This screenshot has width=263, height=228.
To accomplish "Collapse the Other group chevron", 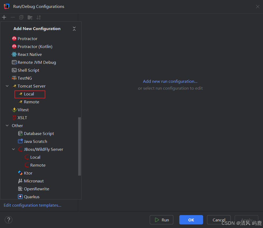I will pyautogui.click(x=7, y=125).
